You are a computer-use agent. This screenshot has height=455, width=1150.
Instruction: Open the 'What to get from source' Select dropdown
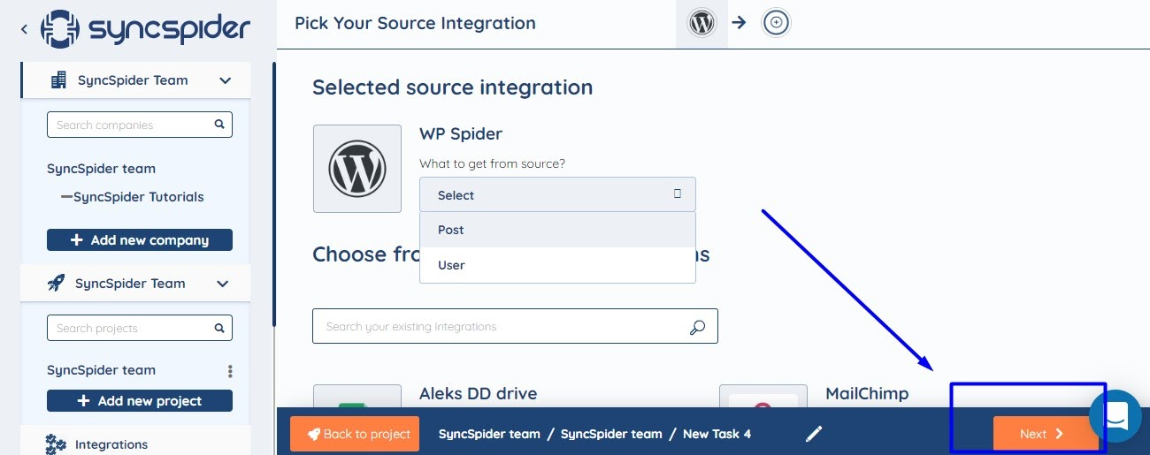[x=557, y=194]
